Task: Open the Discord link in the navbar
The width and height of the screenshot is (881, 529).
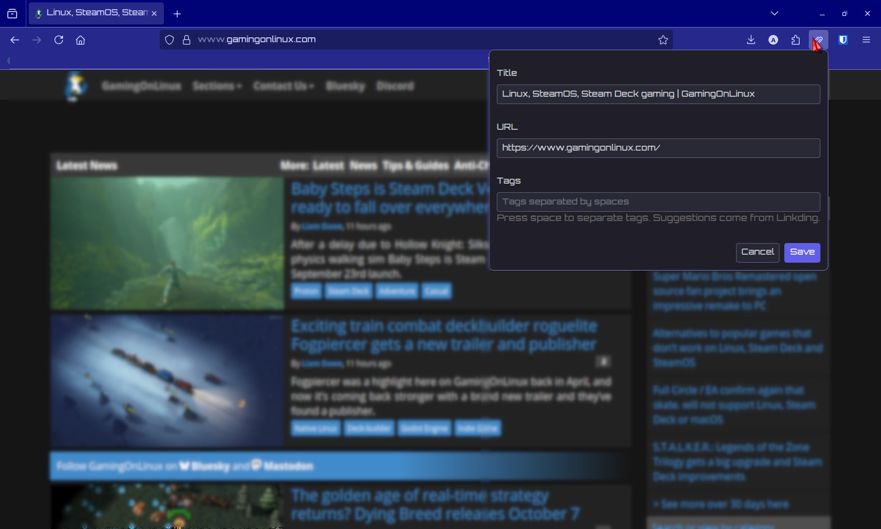Action: 395,86
